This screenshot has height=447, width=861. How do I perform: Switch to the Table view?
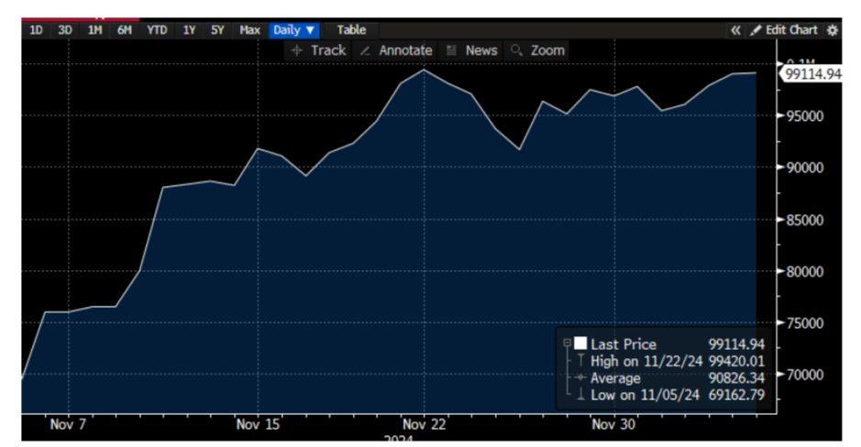pyautogui.click(x=351, y=30)
